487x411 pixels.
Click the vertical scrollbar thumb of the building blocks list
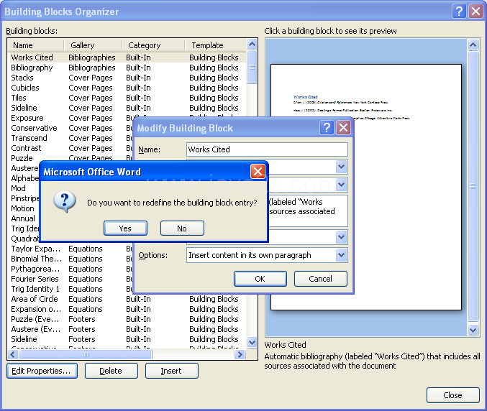pos(252,67)
